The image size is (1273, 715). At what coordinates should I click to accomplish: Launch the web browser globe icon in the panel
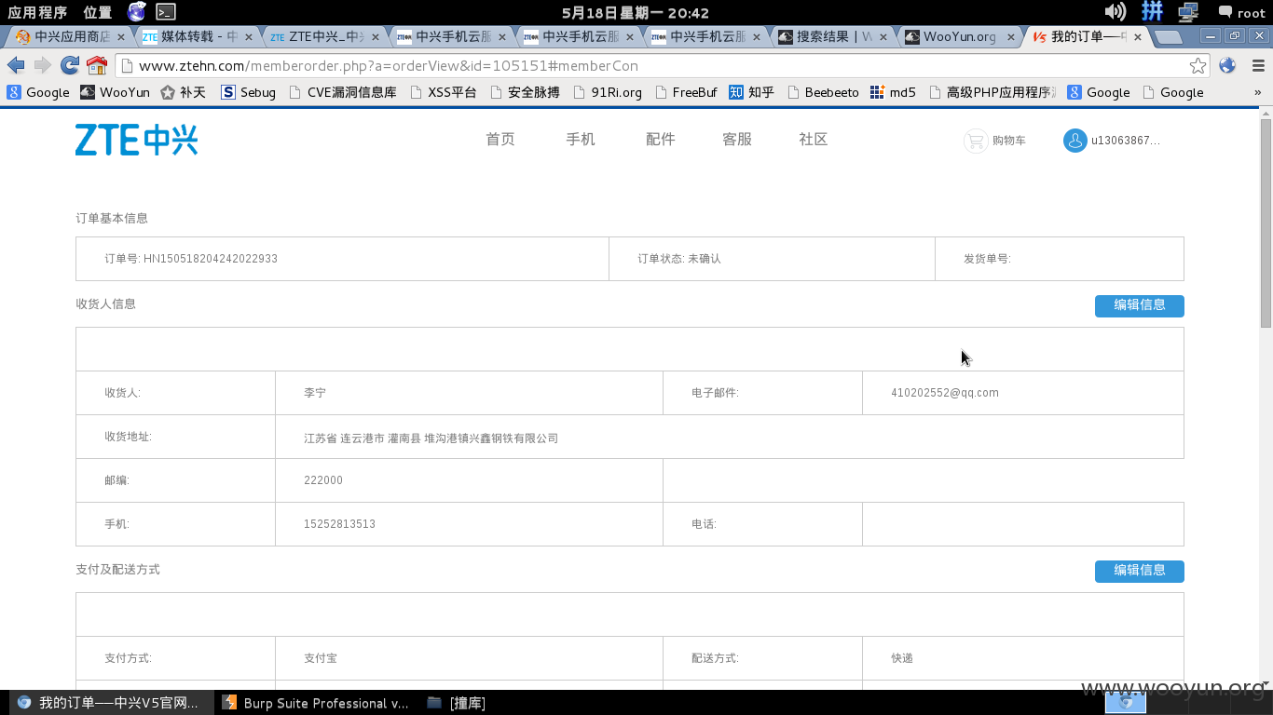pyautogui.click(x=137, y=12)
